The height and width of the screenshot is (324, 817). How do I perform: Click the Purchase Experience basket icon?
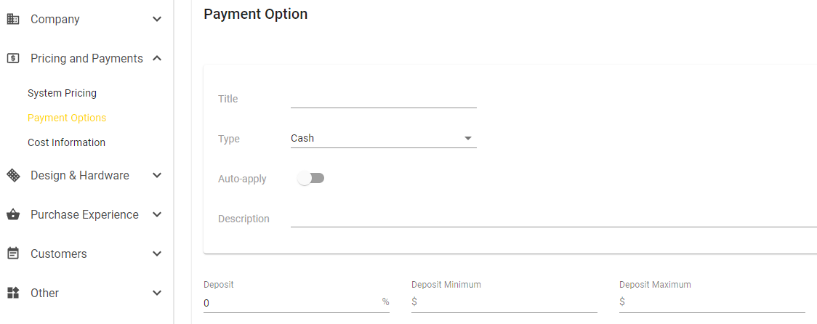13,214
